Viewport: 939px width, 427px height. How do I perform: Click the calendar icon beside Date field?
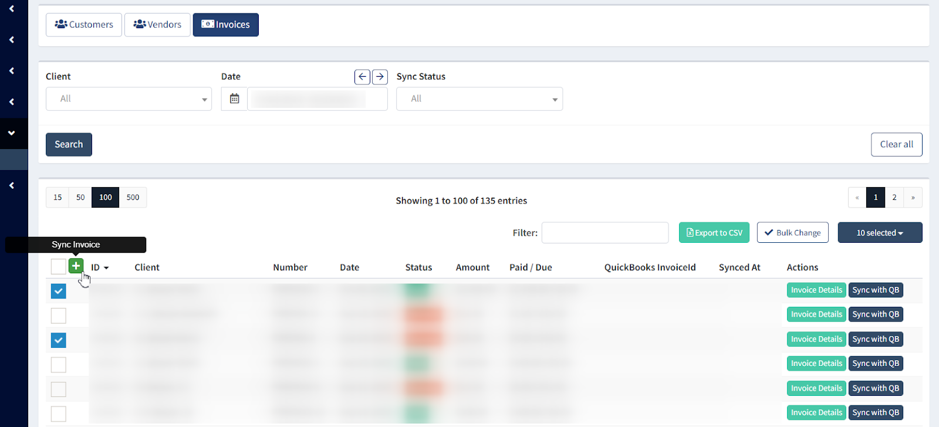[x=234, y=99]
